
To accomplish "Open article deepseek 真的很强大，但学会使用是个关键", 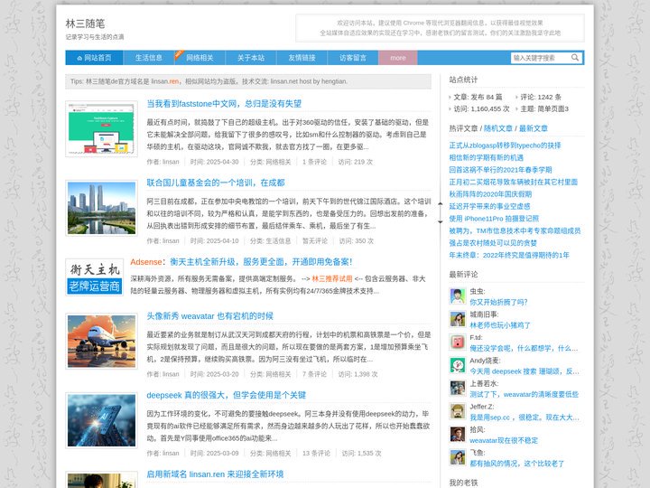I will [x=227, y=395].
